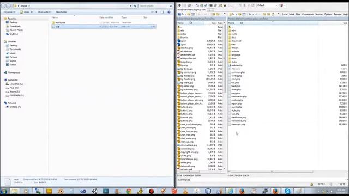Screen dimensions: 349x196
Task: Open the Files menu in WinSCP
Action: point(298,14)
